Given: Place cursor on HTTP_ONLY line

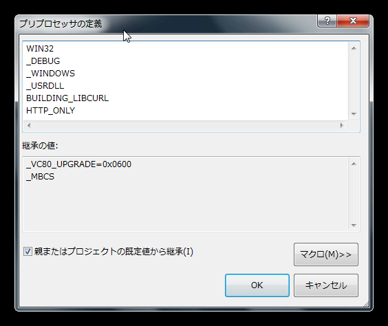Looking at the screenshot, I should click(x=50, y=110).
